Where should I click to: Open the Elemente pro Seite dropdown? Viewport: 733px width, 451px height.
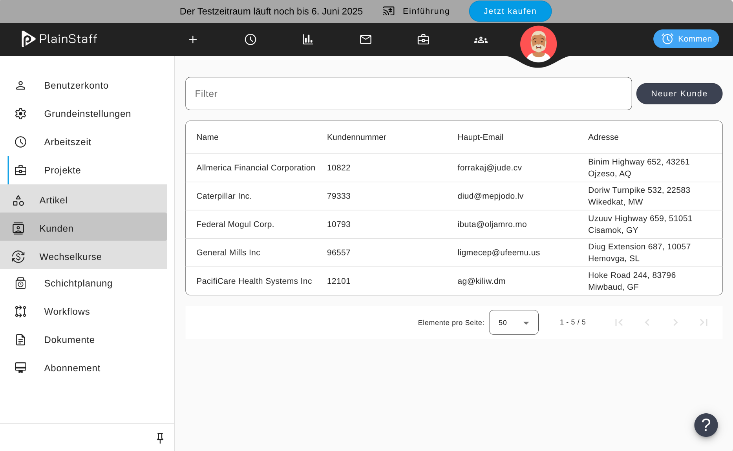click(514, 322)
